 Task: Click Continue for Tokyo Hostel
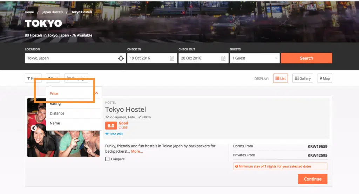[x=312, y=179]
